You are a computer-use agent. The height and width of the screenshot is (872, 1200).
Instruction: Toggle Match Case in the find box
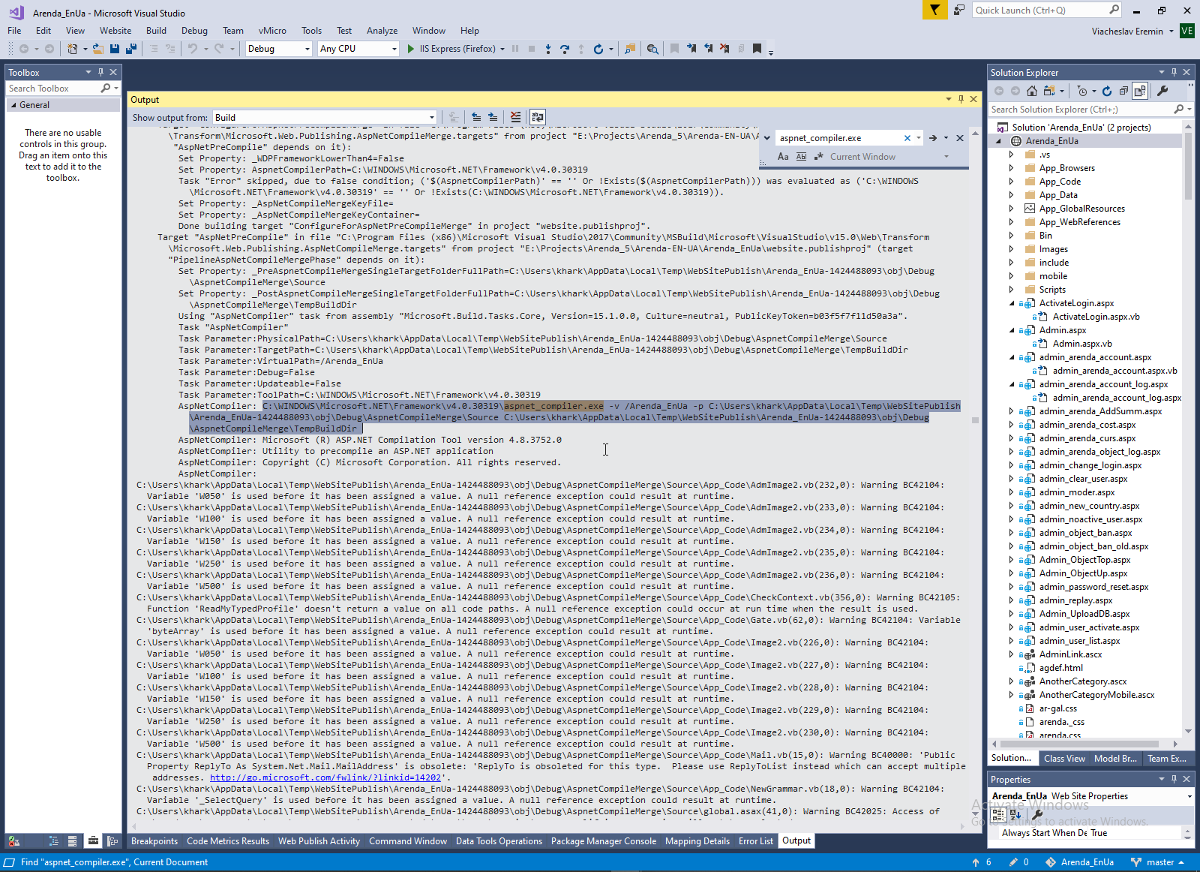(x=783, y=157)
